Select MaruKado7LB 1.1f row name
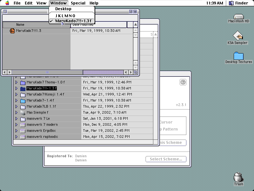 tap(41, 107)
